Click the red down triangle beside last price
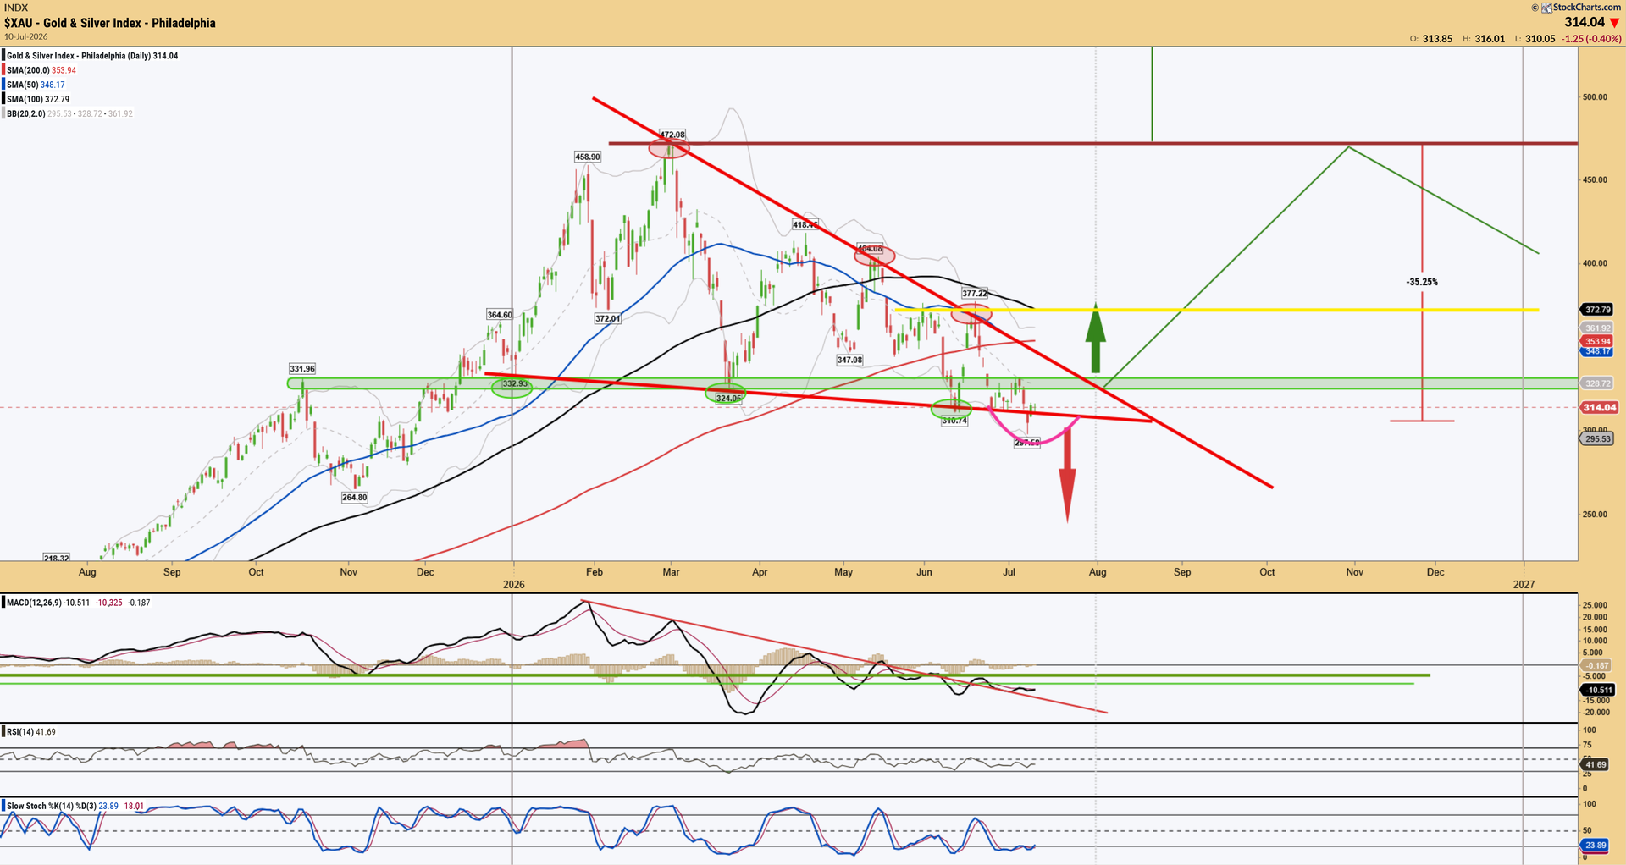The height and width of the screenshot is (865, 1626). pyautogui.click(x=1614, y=23)
